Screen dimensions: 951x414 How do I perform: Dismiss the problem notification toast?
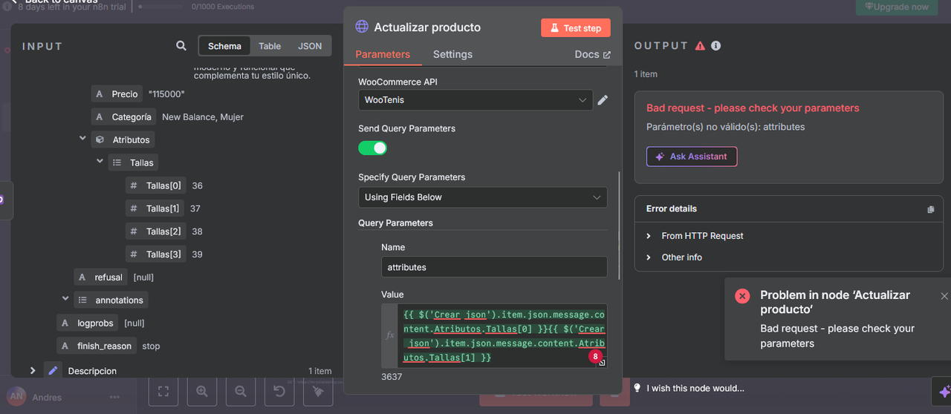[944, 296]
